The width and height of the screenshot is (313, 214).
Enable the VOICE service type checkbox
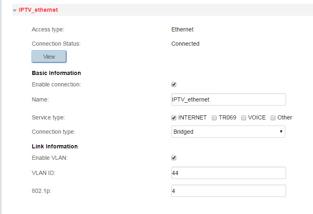click(244, 117)
